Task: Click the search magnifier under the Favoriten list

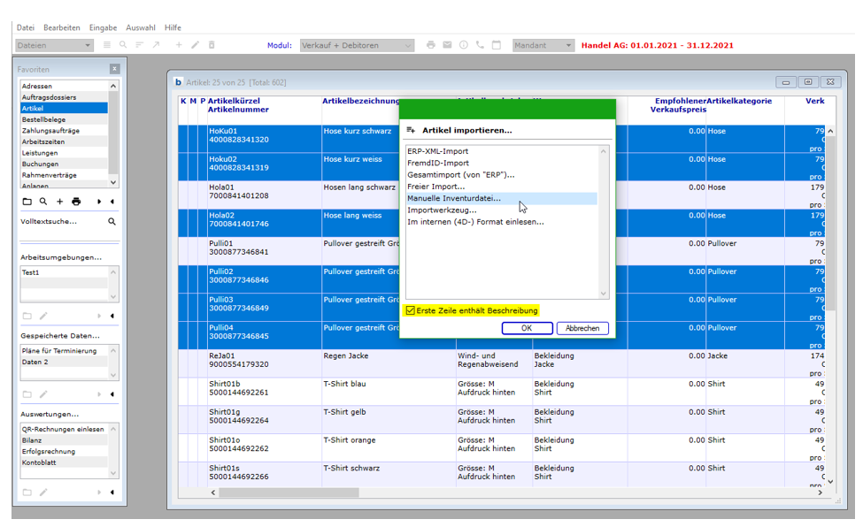Action: tap(42, 202)
